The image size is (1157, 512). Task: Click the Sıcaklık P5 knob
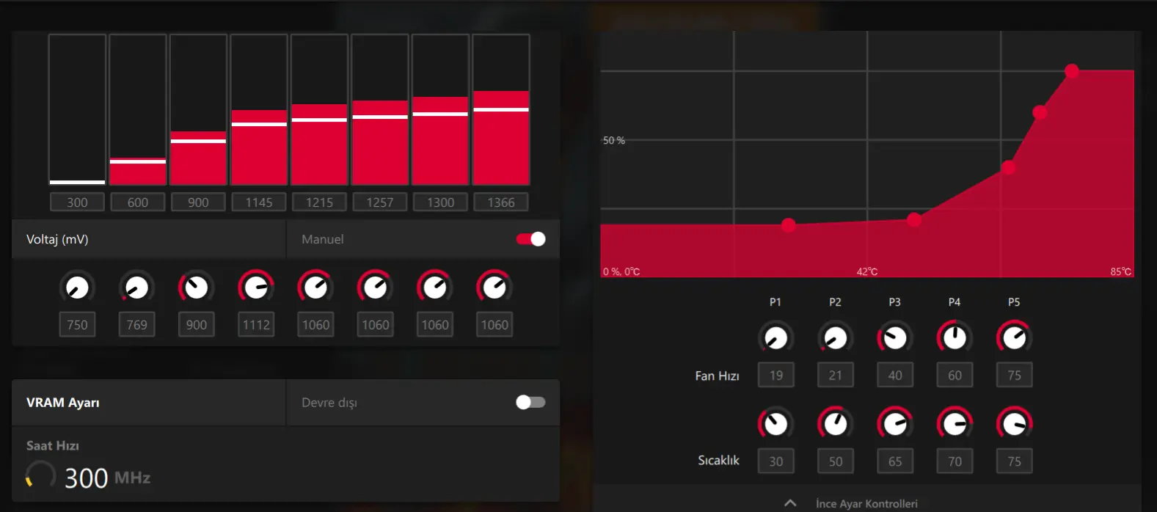1014,423
